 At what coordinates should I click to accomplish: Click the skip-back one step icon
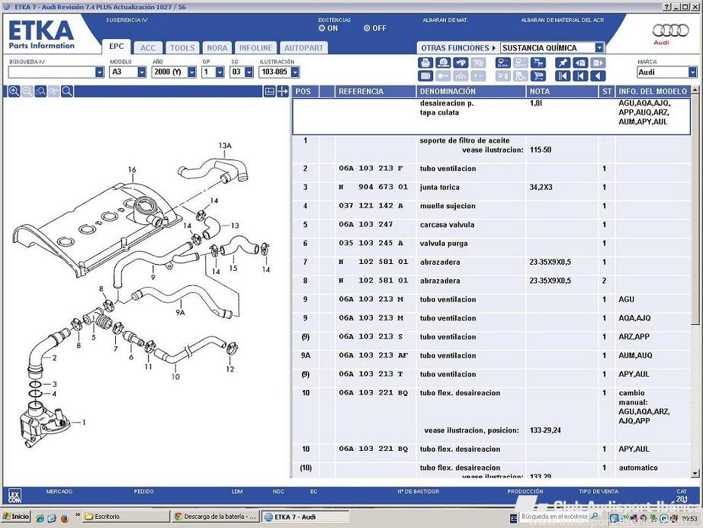(x=580, y=76)
